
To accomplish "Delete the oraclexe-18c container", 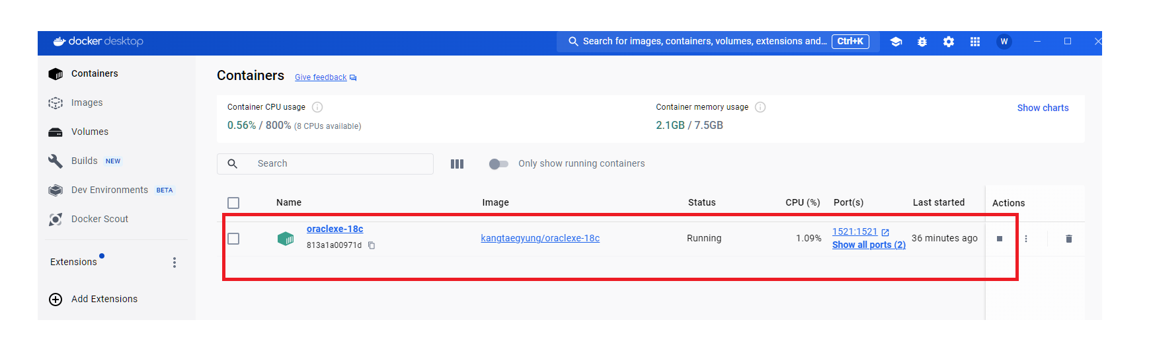I will pos(1069,239).
